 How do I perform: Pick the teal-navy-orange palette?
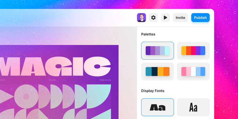(x=158, y=71)
